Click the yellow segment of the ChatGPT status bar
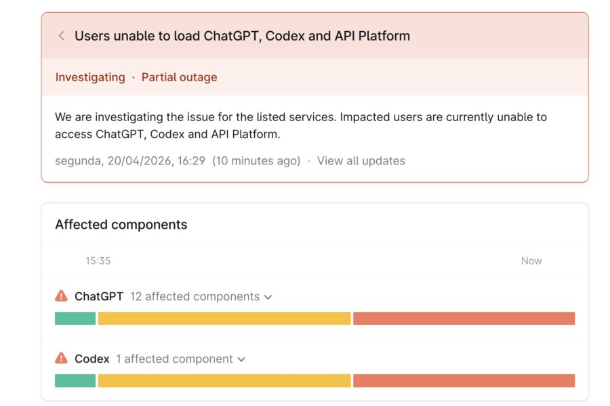The width and height of the screenshot is (610, 406). tap(224, 316)
